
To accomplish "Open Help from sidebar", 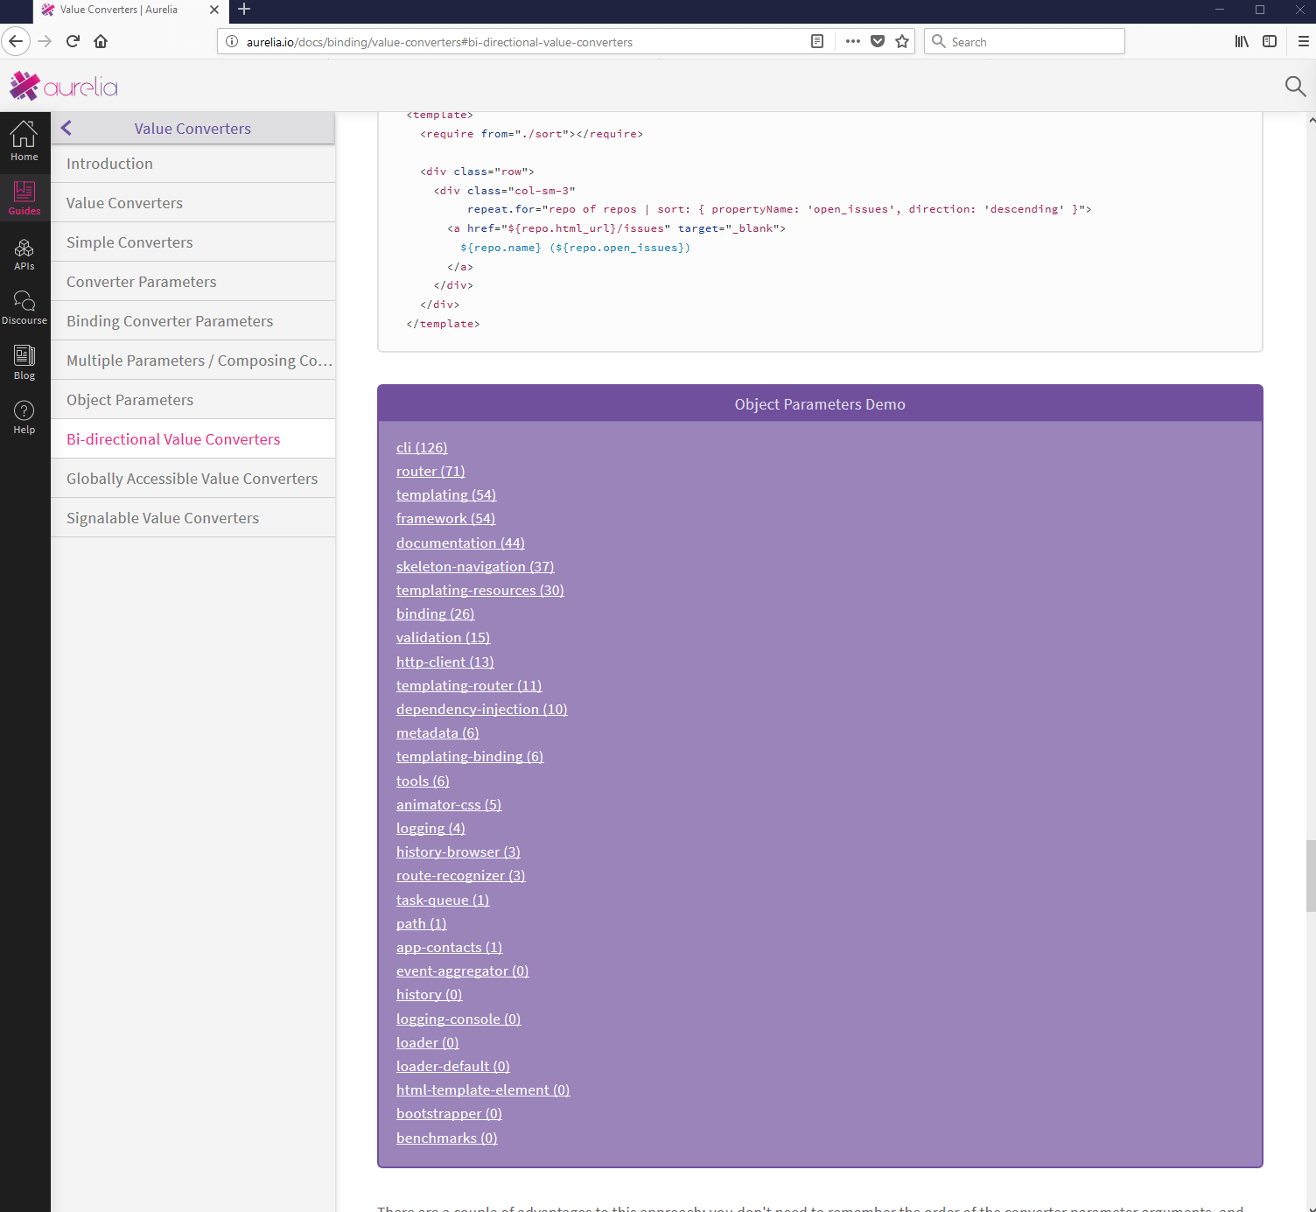I will pyautogui.click(x=24, y=417).
